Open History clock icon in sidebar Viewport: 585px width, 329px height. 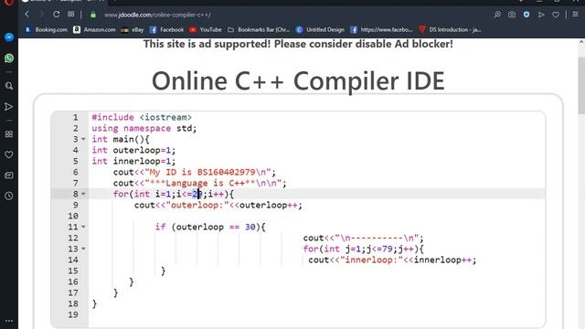pyautogui.click(x=9, y=196)
